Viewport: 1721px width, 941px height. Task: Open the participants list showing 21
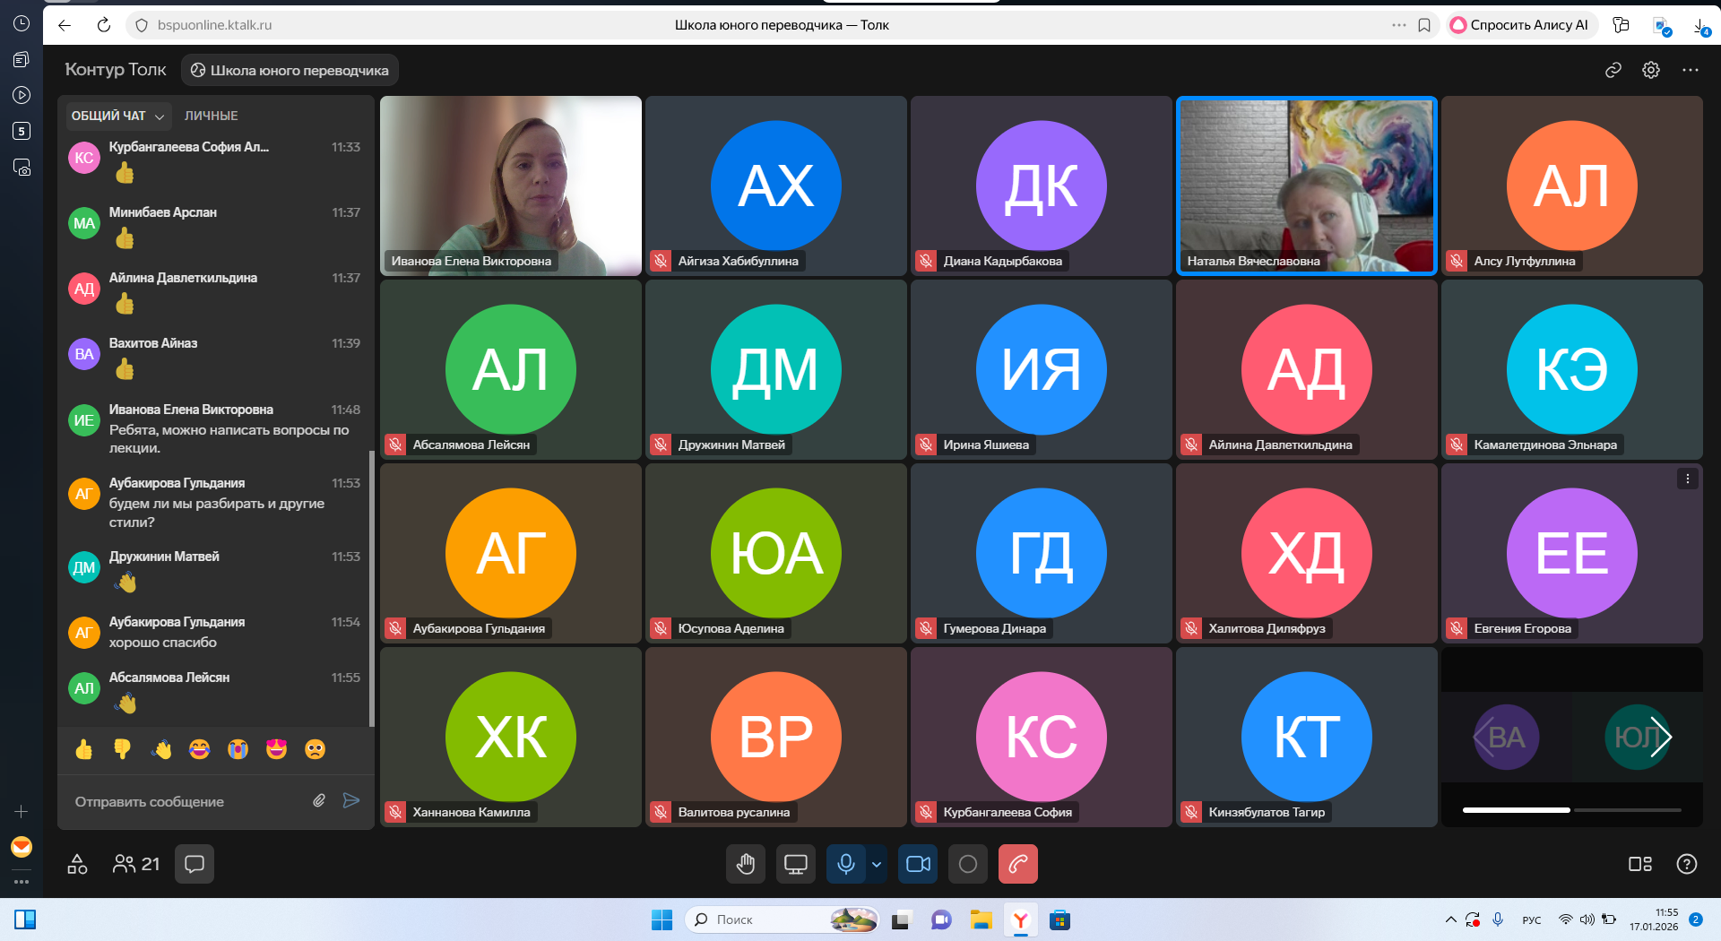[x=136, y=864]
